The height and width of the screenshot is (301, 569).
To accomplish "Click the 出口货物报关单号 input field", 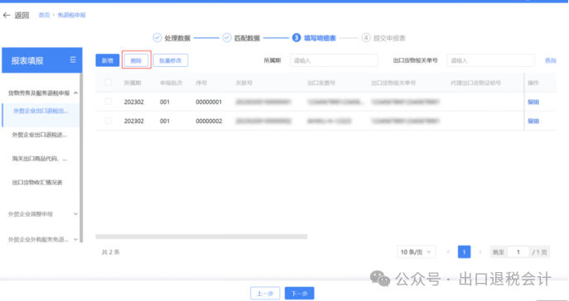I will 491,60.
